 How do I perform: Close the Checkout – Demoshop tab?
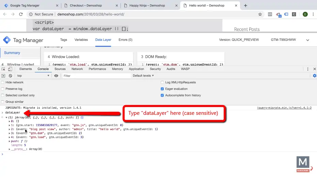pos(117,6)
